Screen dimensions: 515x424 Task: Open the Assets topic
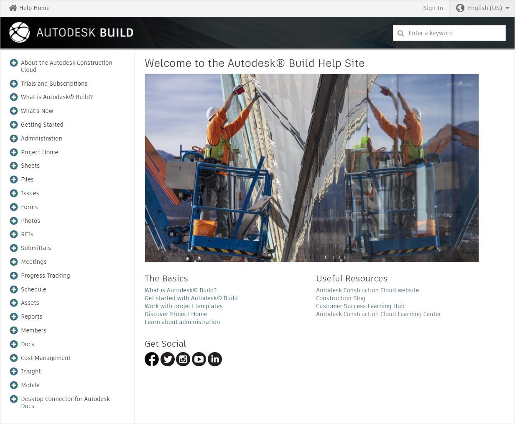point(30,303)
